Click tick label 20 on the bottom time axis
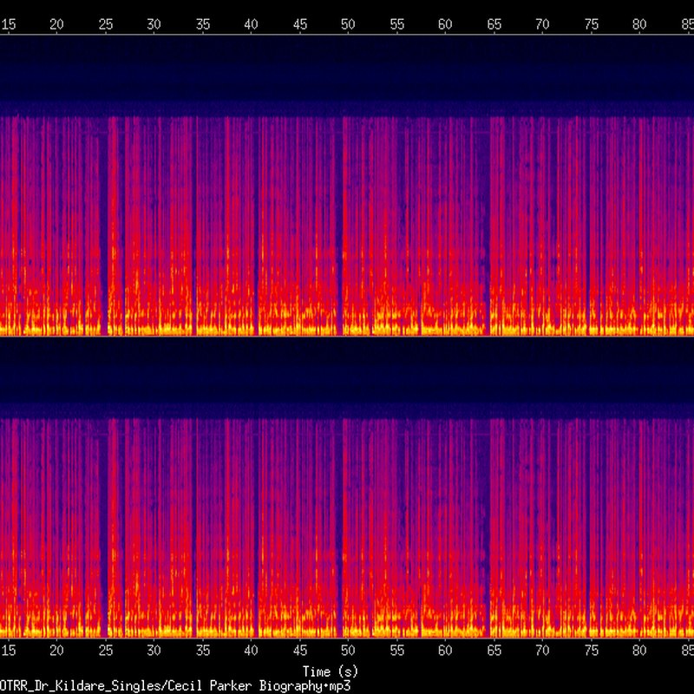The height and width of the screenshot is (694, 694). [x=56, y=650]
